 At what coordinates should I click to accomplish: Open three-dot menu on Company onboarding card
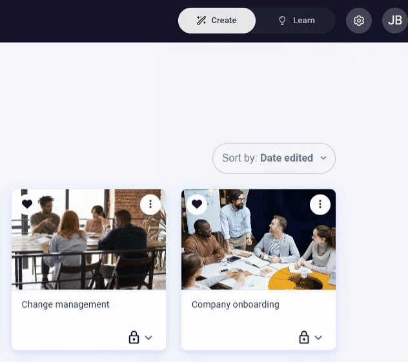point(320,204)
